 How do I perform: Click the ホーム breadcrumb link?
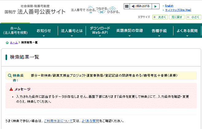coord(14,42)
